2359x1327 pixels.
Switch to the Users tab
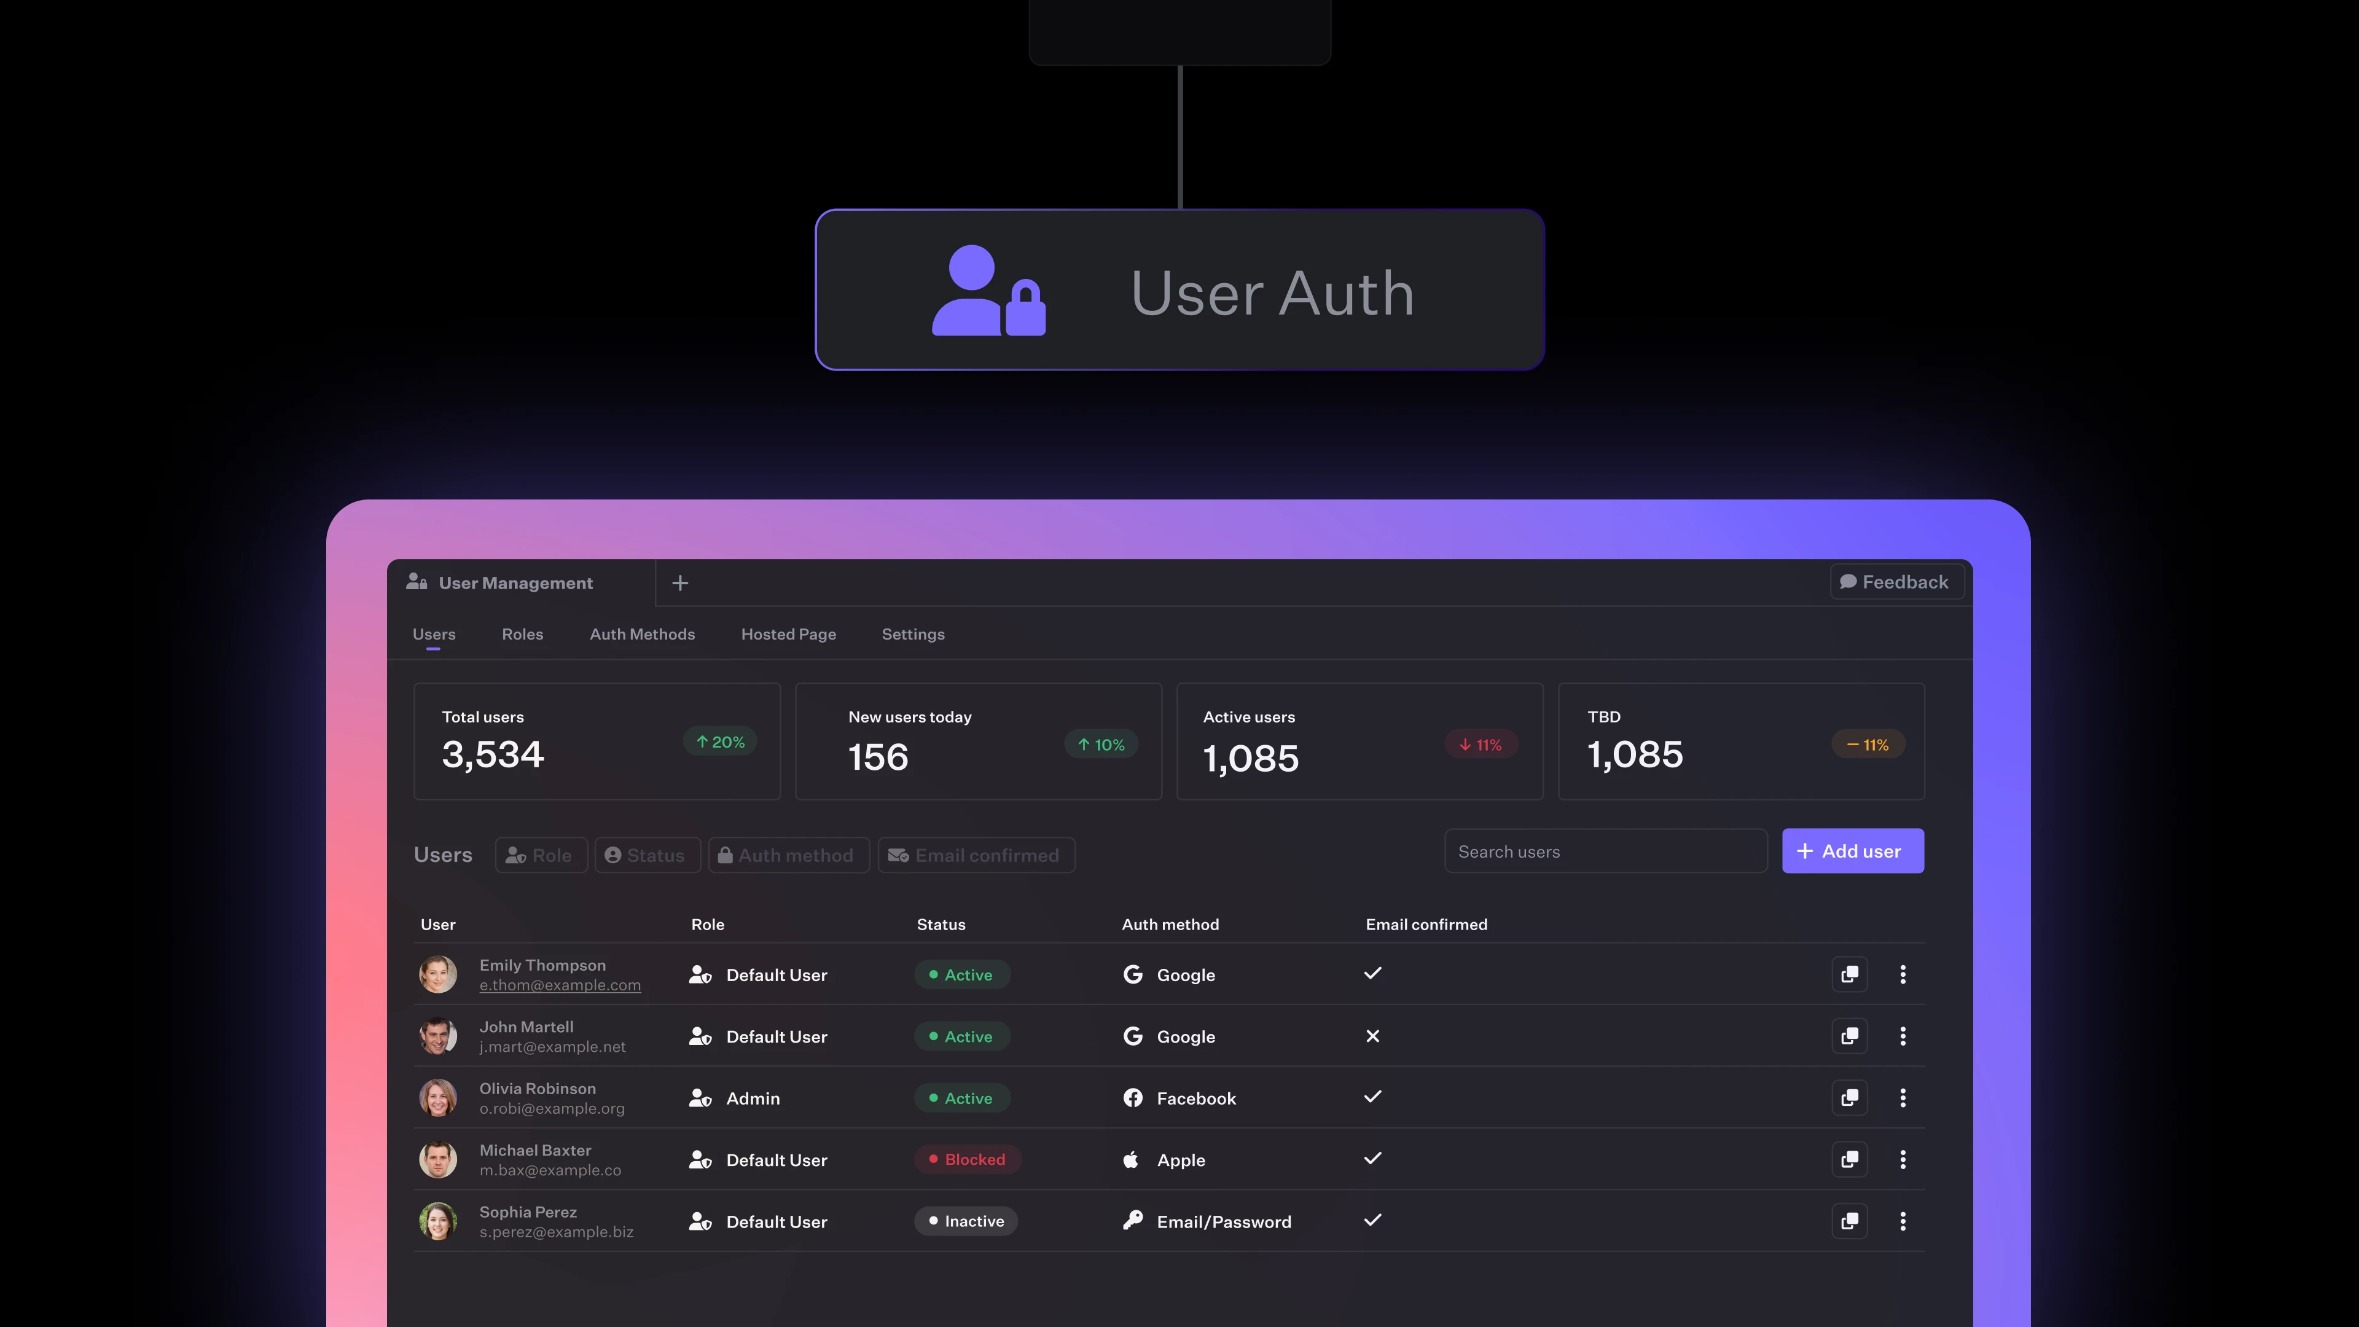tap(433, 634)
